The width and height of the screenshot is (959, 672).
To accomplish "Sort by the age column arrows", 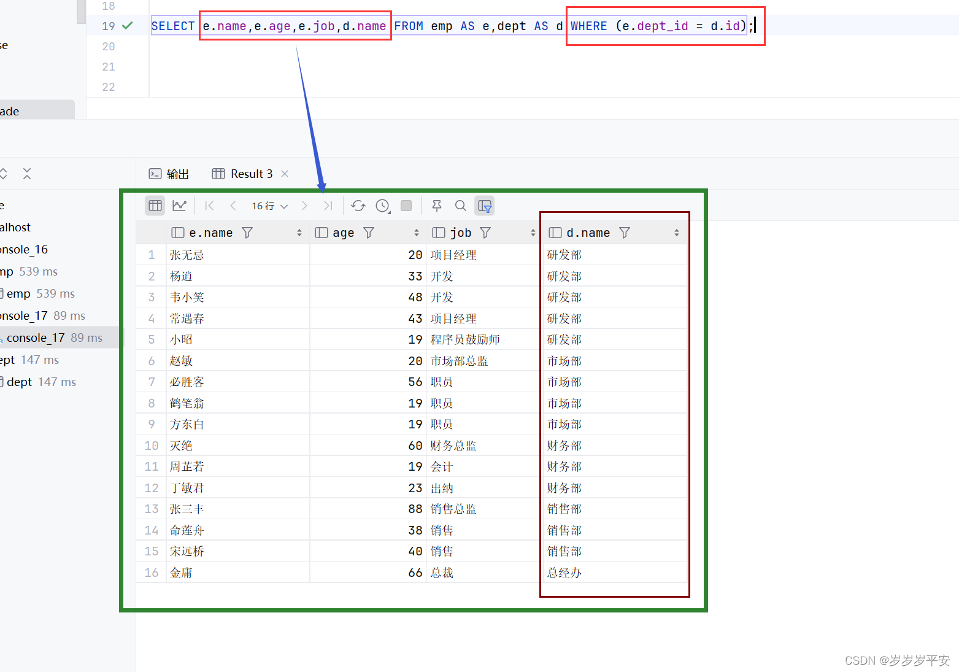I will point(417,233).
